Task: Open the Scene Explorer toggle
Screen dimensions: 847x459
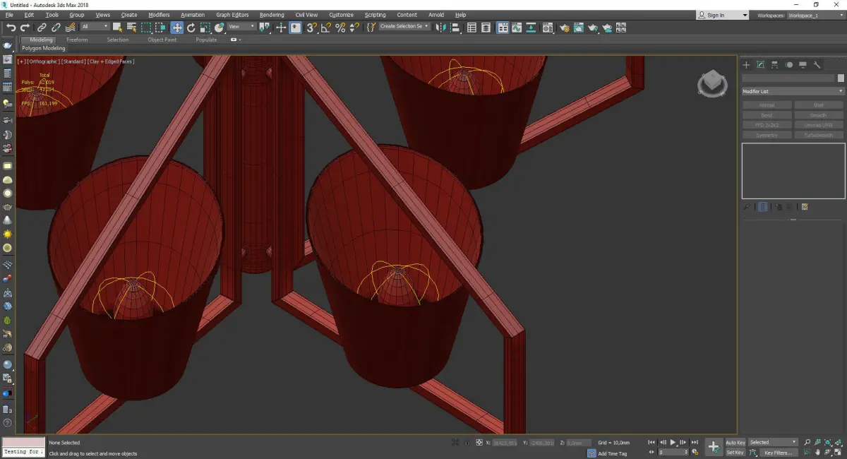Action: pos(472,28)
